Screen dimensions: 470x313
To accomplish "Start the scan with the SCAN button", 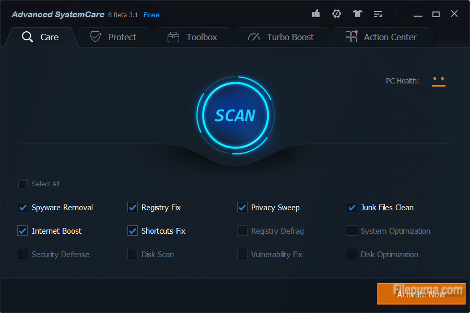I will tap(235, 115).
